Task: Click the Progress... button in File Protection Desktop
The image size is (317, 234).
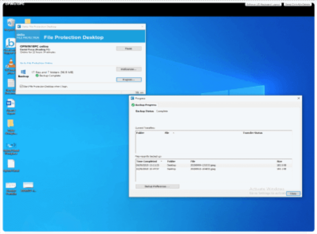Action: [129, 80]
